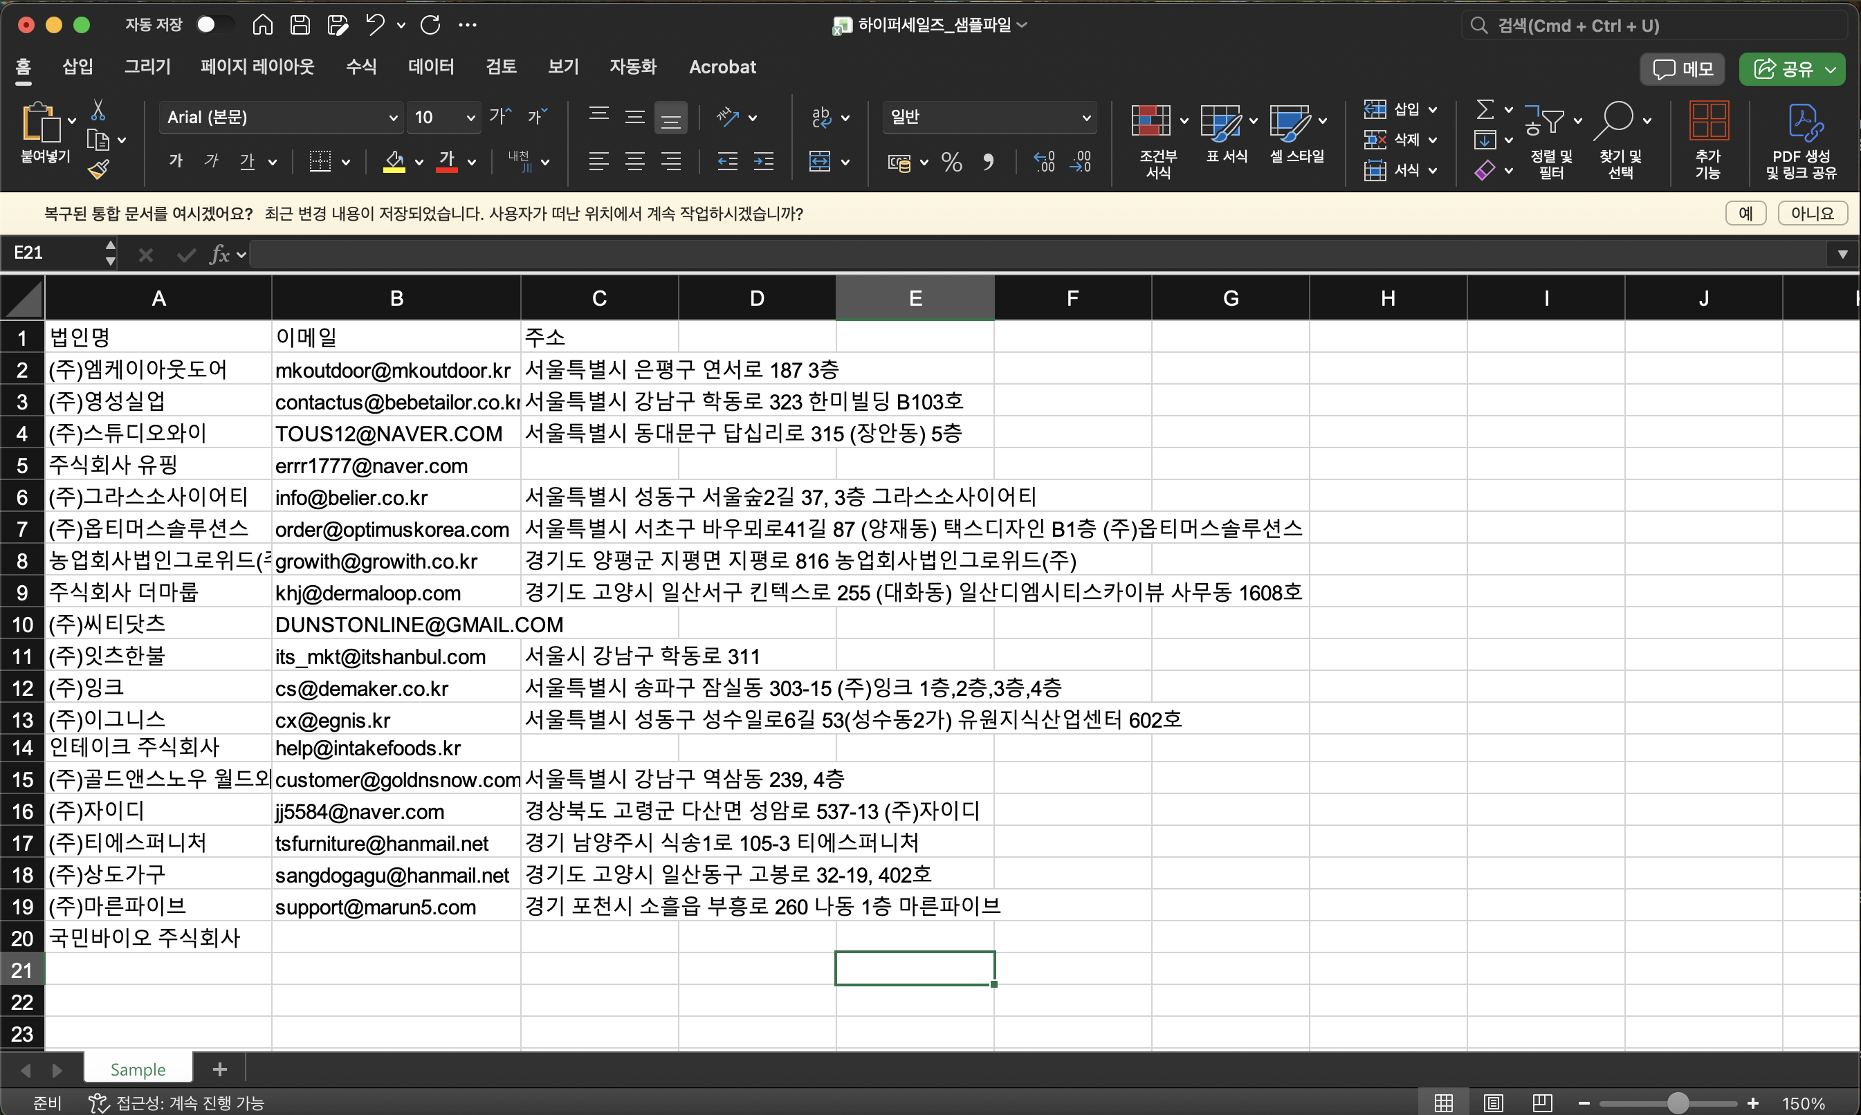Toggle center horizontal text alignment
The width and height of the screenshot is (1861, 1115).
[635, 162]
